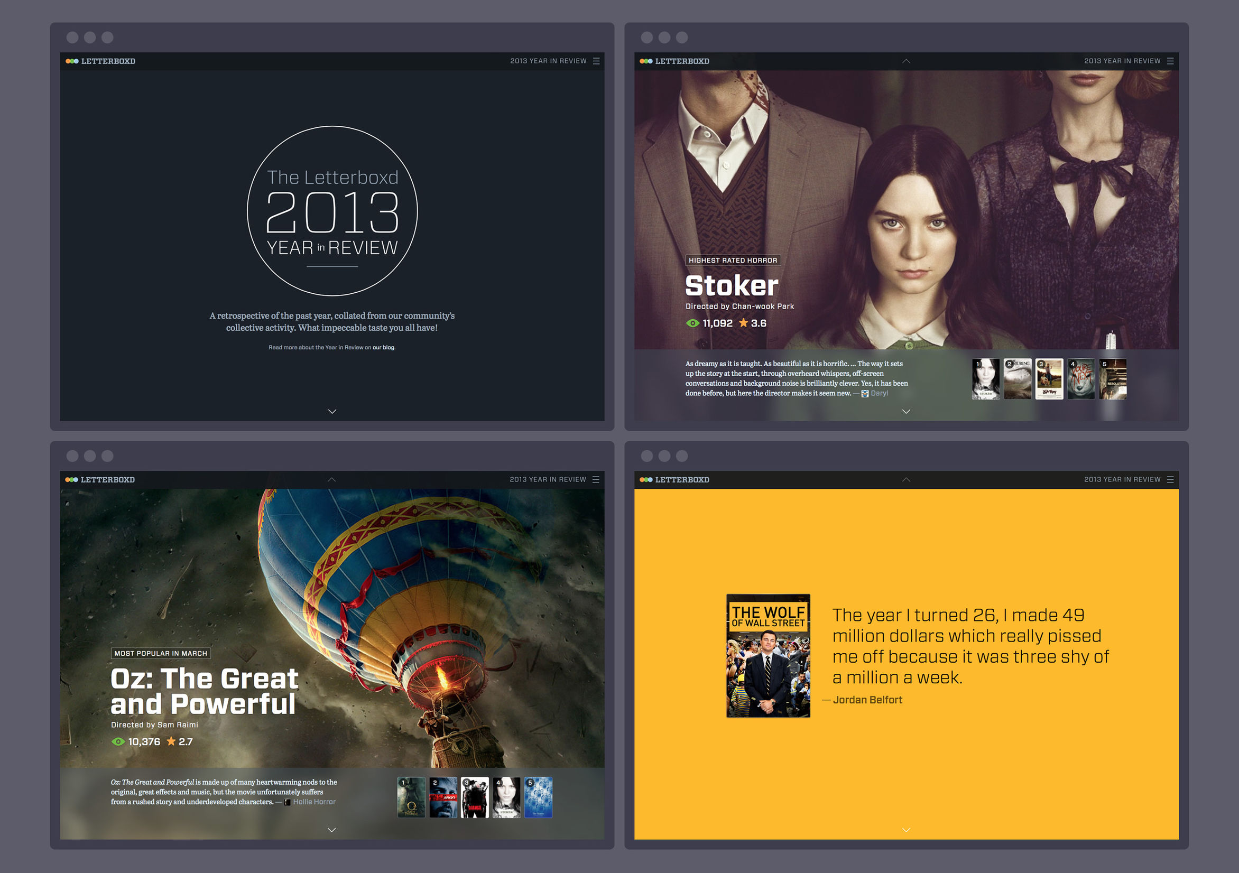Collapse the Stoker section via the up chevron

(x=906, y=61)
